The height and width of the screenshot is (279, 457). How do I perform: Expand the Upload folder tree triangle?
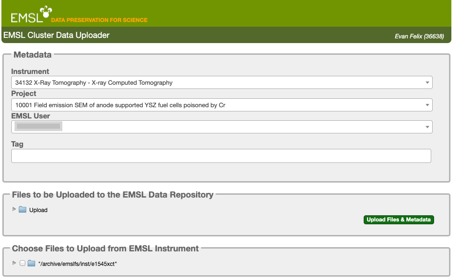pos(14,209)
